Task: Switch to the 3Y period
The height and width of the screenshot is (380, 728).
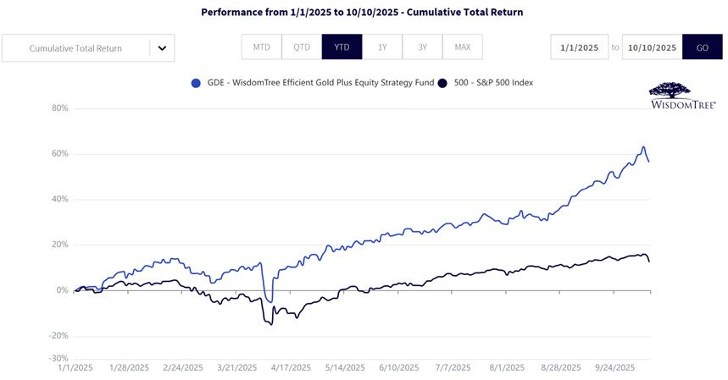Action: pos(422,47)
